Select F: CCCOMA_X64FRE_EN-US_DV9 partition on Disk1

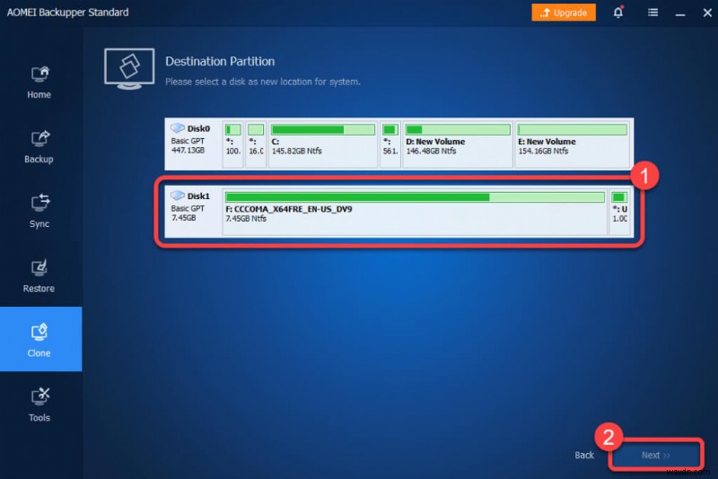coord(415,212)
